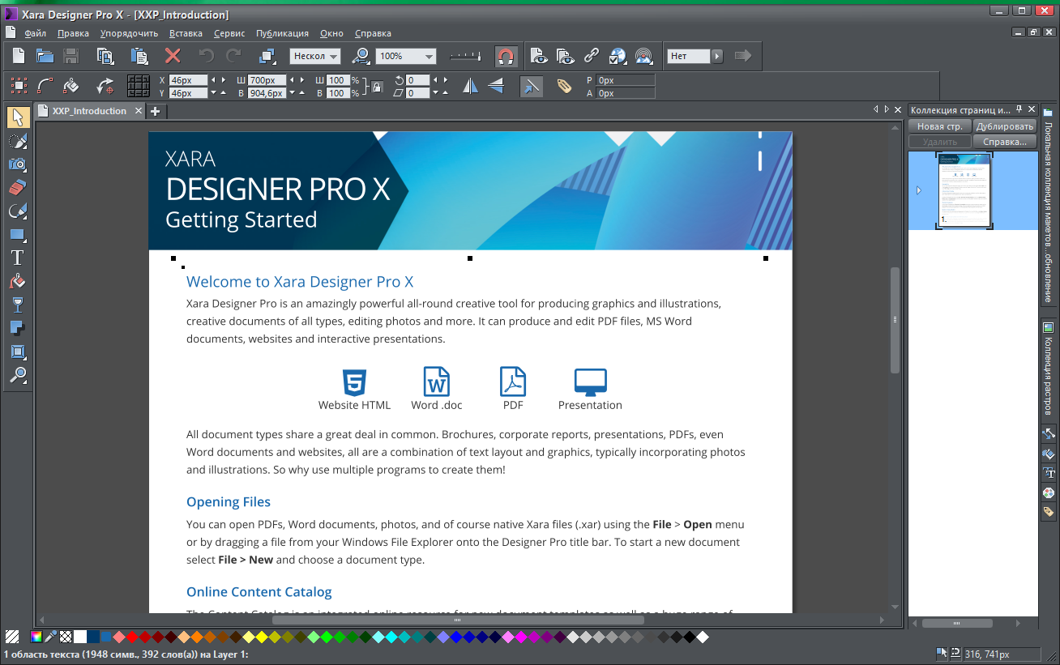Toggle the aspect ratio lock
The width and height of the screenshot is (1060, 665).
click(x=377, y=86)
